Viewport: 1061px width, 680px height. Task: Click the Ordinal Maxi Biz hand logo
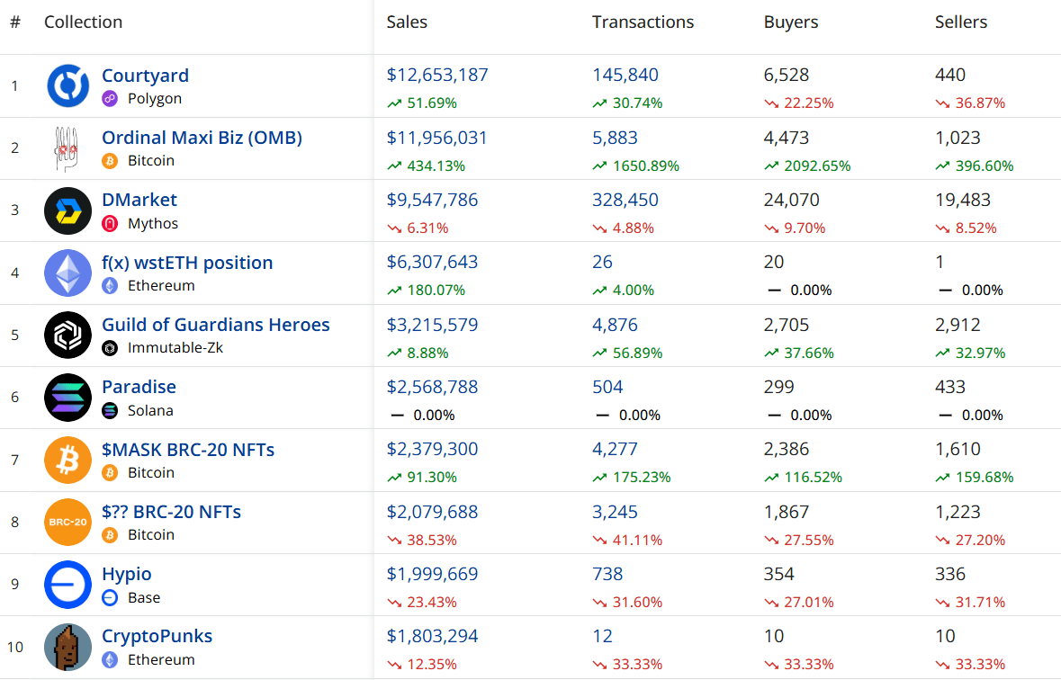tap(67, 148)
